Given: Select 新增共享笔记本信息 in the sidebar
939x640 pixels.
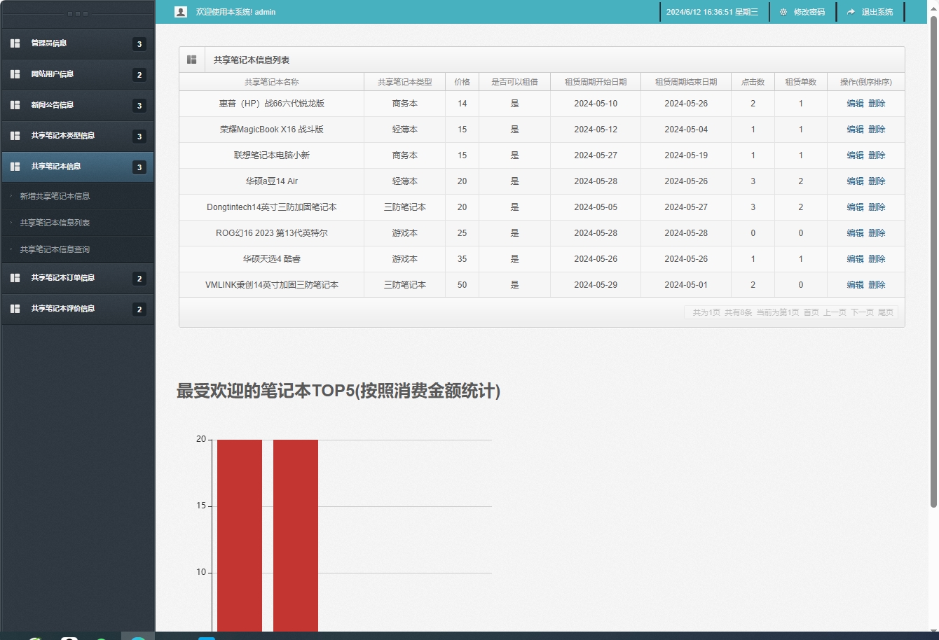Looking at the screenshot, I should tap(55, 196).
